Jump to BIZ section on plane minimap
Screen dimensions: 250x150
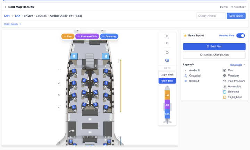click(x=167, y=105)
